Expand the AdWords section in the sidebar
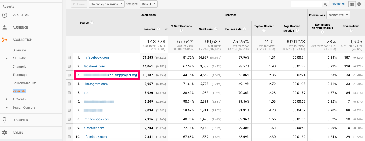Image resolution: width=365 pixels, height=141 pixels. pos(7,99)
